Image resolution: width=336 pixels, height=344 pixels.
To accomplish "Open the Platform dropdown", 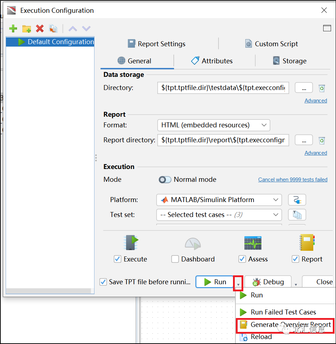I will [219, 200].
